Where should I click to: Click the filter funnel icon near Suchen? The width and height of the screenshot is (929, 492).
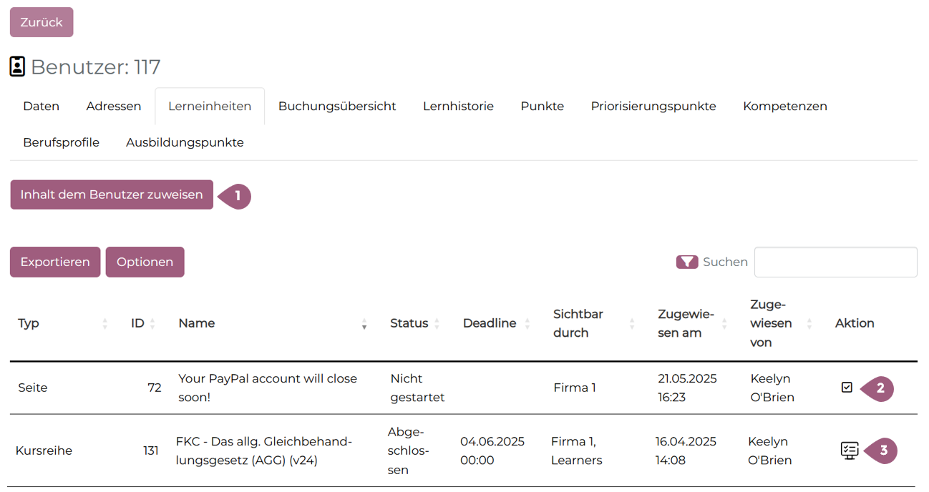pyautogui.click(x=686, y=262)
